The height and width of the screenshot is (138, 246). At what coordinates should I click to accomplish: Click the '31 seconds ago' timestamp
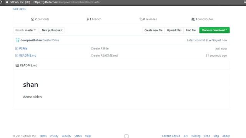point(216,56)
